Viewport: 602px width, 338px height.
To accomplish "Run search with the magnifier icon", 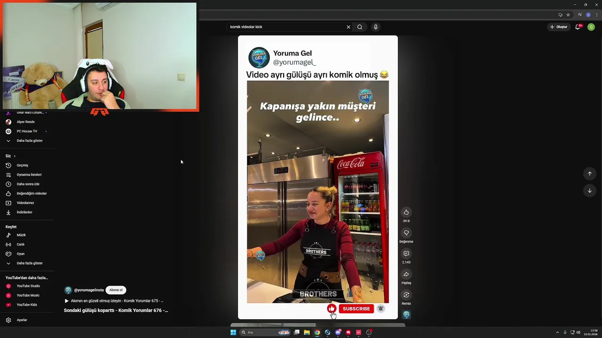I will pyautogui.click(x=360, y=27).
